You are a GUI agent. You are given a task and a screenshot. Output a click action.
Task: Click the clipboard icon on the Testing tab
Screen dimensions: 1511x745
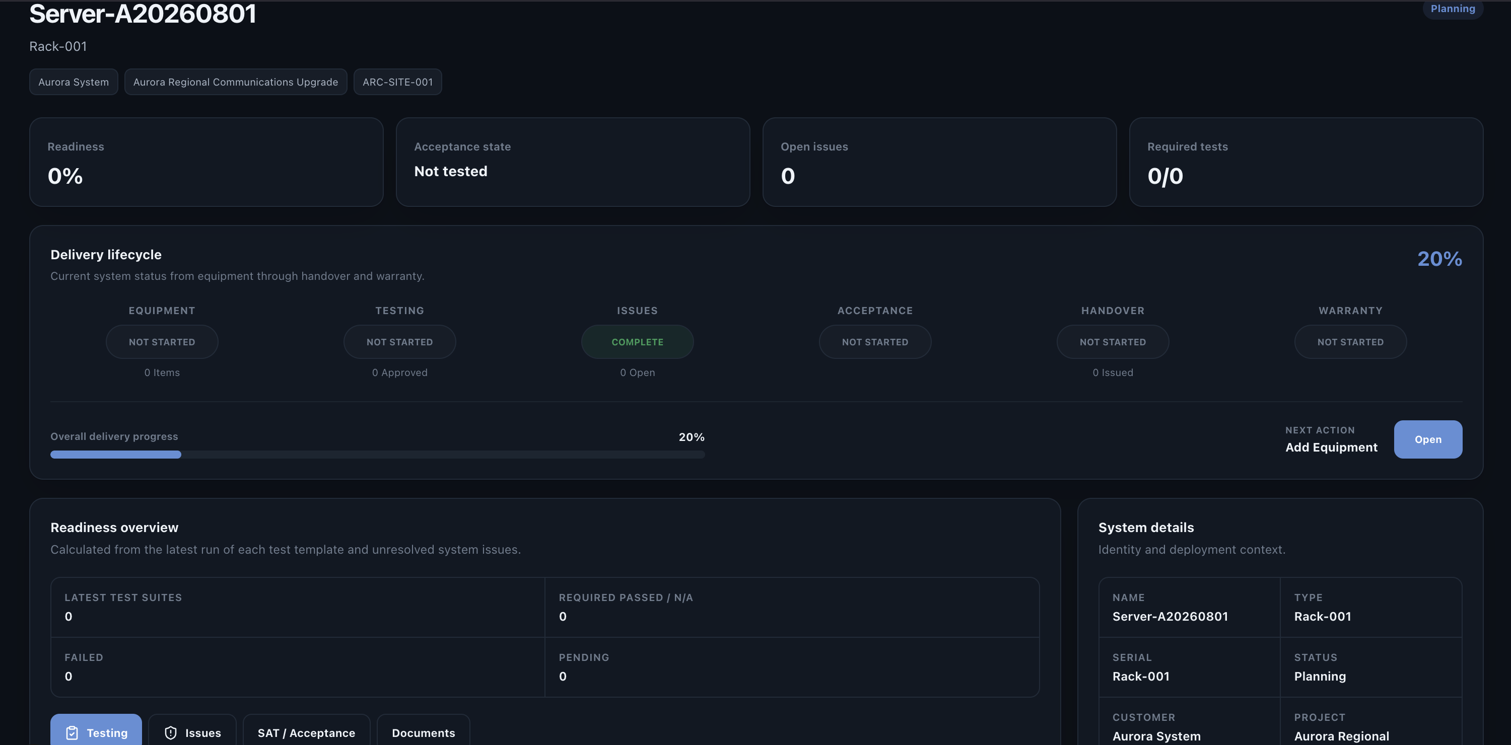pyautogui.click(x=72, y=733)
